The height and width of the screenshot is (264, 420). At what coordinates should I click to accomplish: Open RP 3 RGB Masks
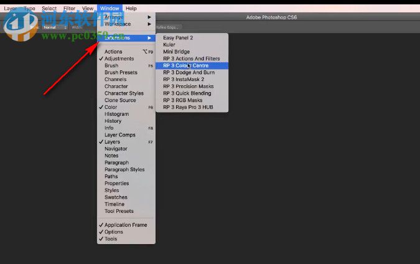point(192,100)
